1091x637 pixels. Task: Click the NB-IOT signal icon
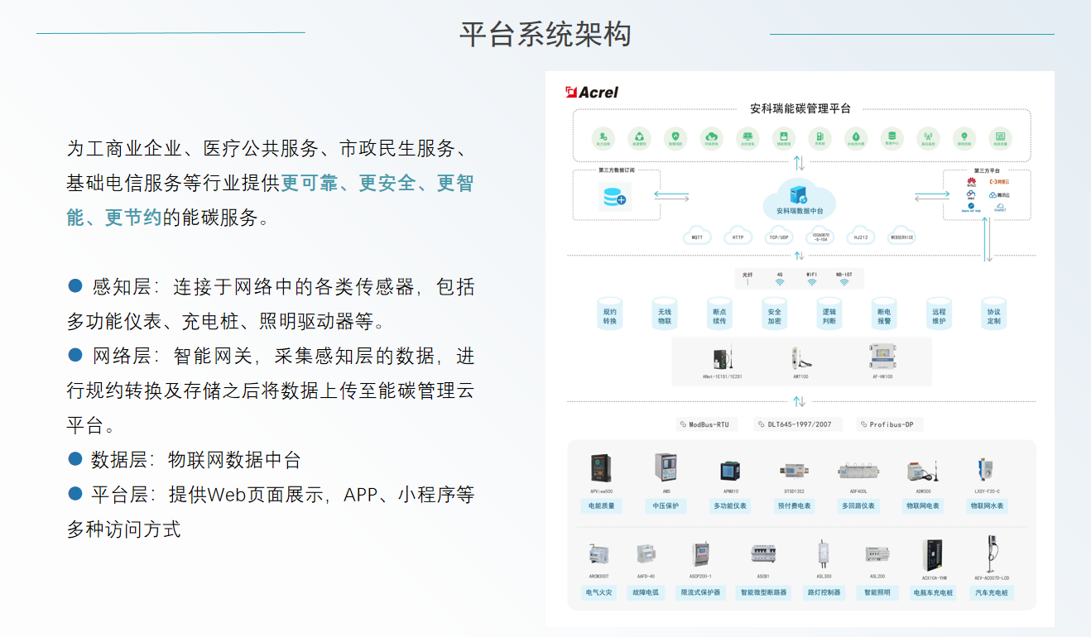click(x=843, y=281)
